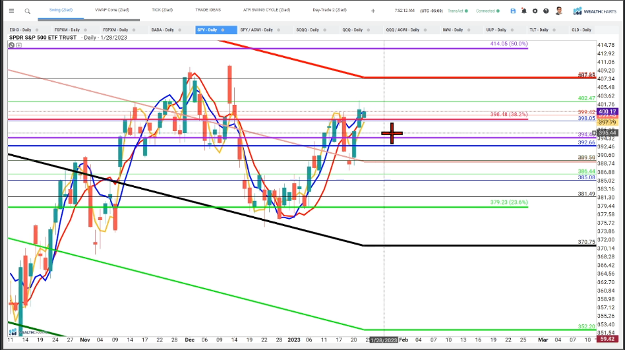Open the user profile avatar
This screenshot has width=625, height=350.
point(559,11)
